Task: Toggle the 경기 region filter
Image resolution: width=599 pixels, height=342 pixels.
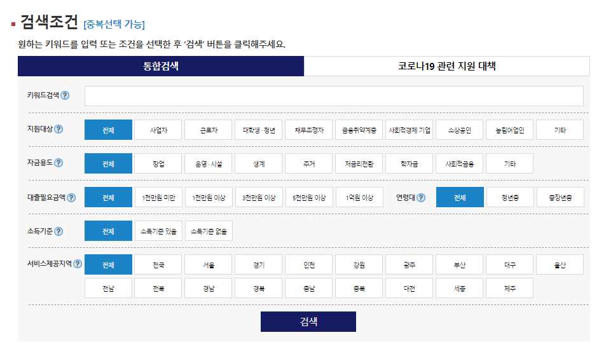Action: (259, 264)
